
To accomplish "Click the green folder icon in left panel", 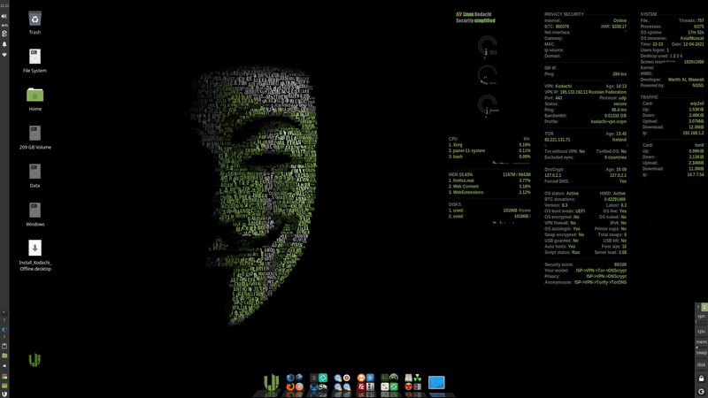I will [4, 356].
